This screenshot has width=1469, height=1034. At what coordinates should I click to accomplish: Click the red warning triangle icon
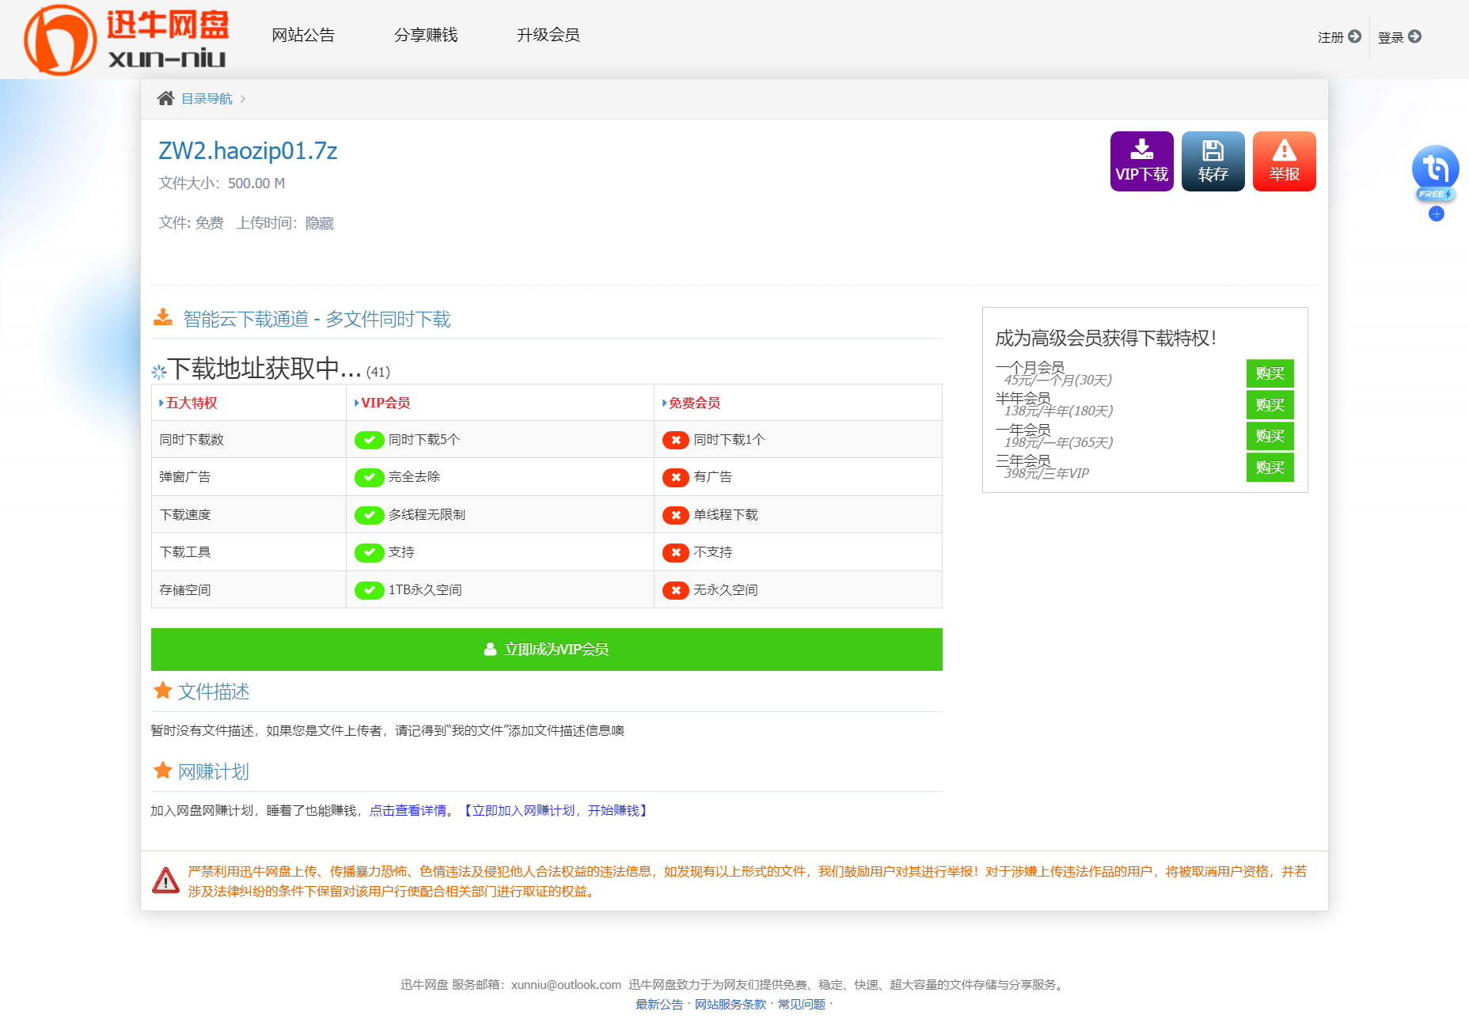click(165, 880)
